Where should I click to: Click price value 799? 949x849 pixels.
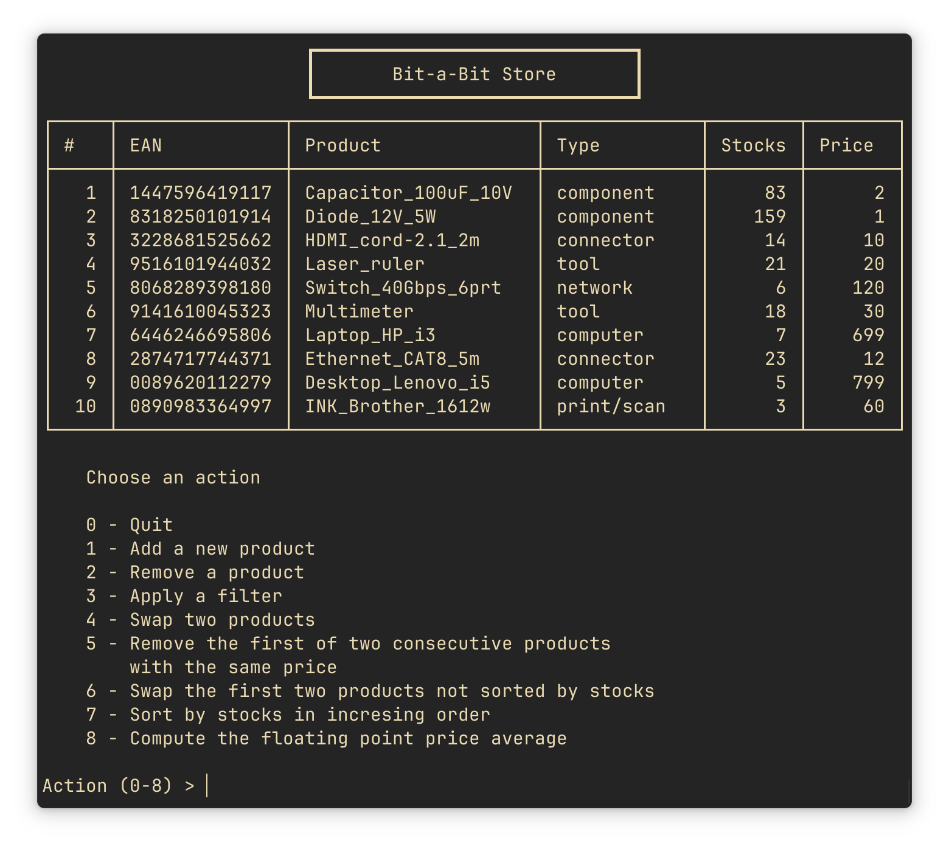pos(868,383)
